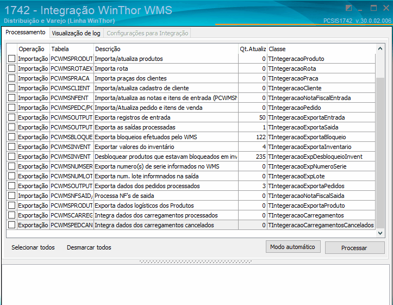Click the grid's vertical scrollbar thumb
Image resolution: width=393 pixels, height=305 pixels.
click(380, 153)
